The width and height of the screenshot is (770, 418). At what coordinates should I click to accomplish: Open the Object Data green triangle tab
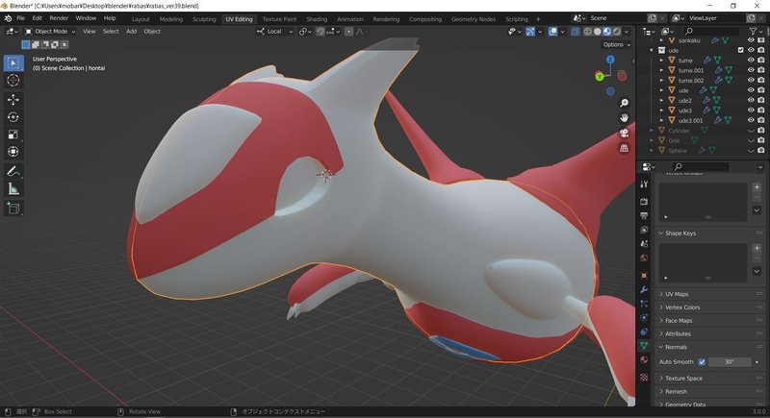pyautogui.click(x=644, y=346)
